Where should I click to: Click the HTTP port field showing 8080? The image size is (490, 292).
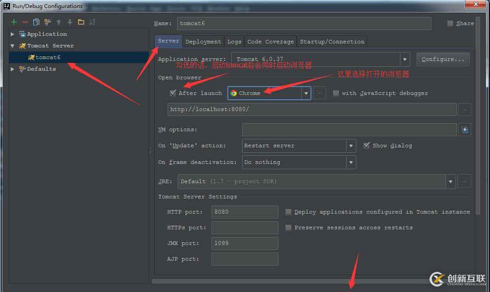[245, 212]
